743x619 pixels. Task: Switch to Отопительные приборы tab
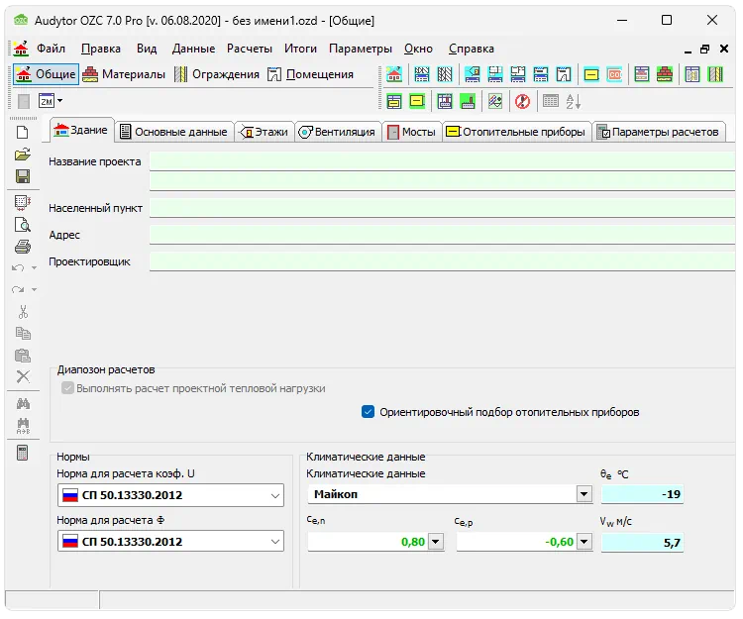click(516, 132)
